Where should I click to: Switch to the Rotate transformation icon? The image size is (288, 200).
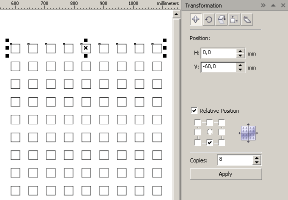(x=208, y=20)
